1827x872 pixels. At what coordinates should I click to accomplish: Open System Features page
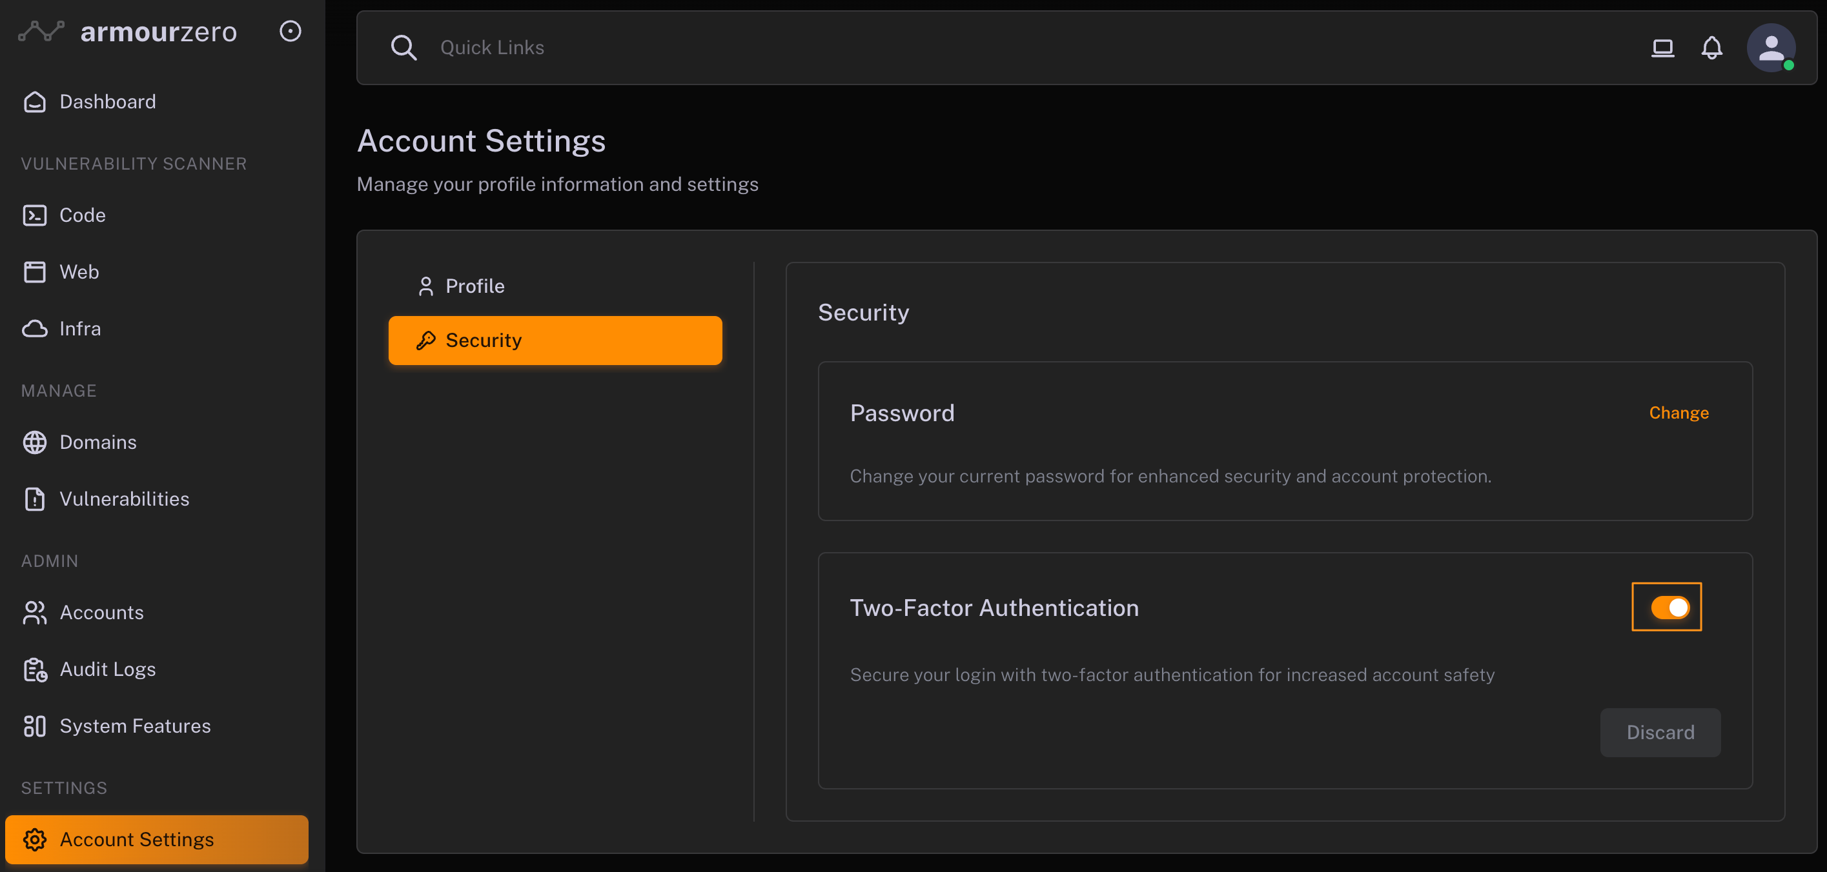pyautogui.click(x=135, y=726)
